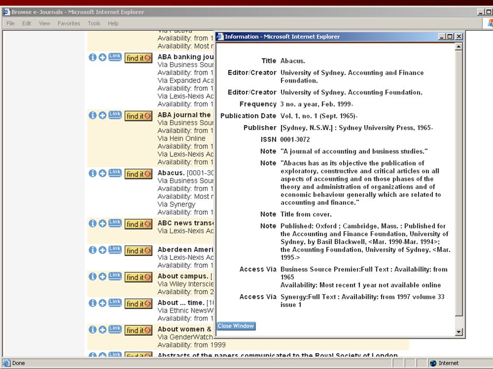Image resolution: width=493 pixels, height=369 pixels.
Task: Click plus icon for Aberdeen American row
Action: tap(103, 250)
